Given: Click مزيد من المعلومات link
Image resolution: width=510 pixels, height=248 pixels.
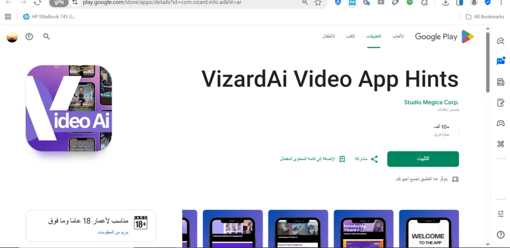Looking at the screenshot, I should (113, 232).
